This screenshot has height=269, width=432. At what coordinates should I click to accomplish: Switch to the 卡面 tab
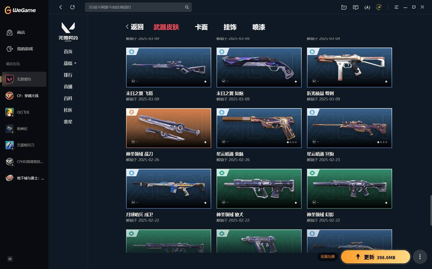[201, 27]
